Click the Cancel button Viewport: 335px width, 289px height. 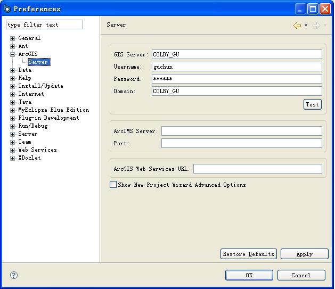click(301, 275)
